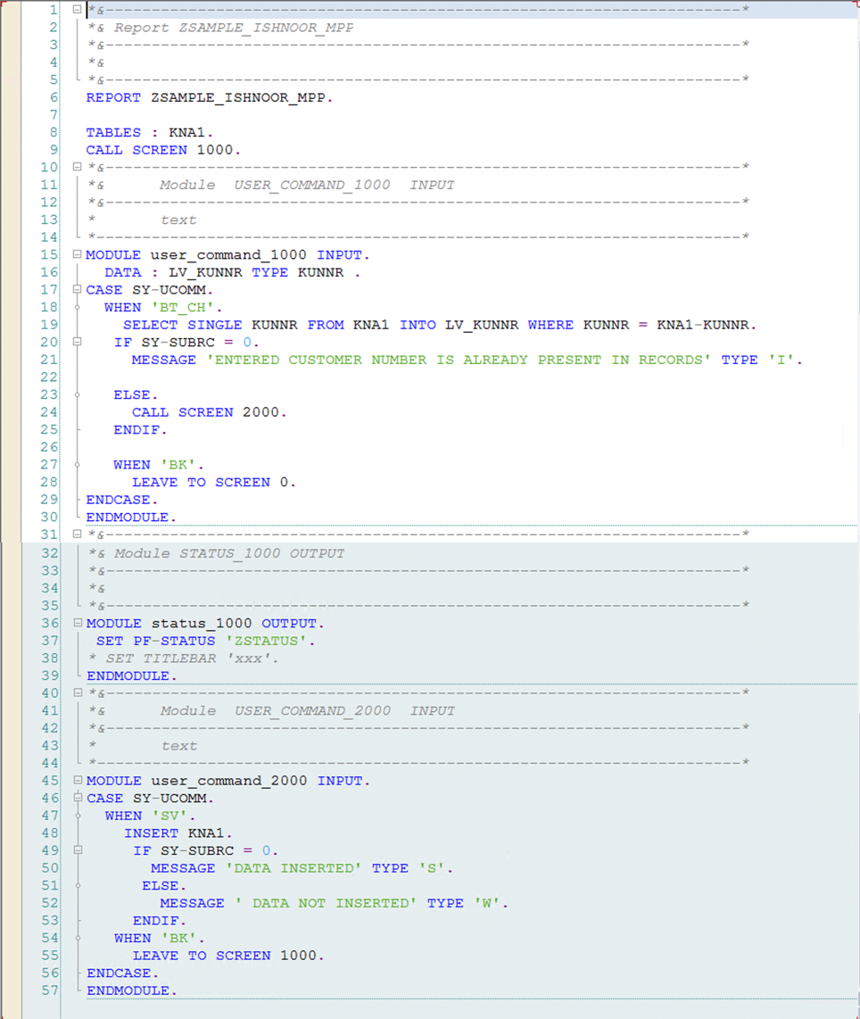
Task: Click the MESSAGE ' DATA NOT INSERTED' line
Action: click(x=334, y=903)
